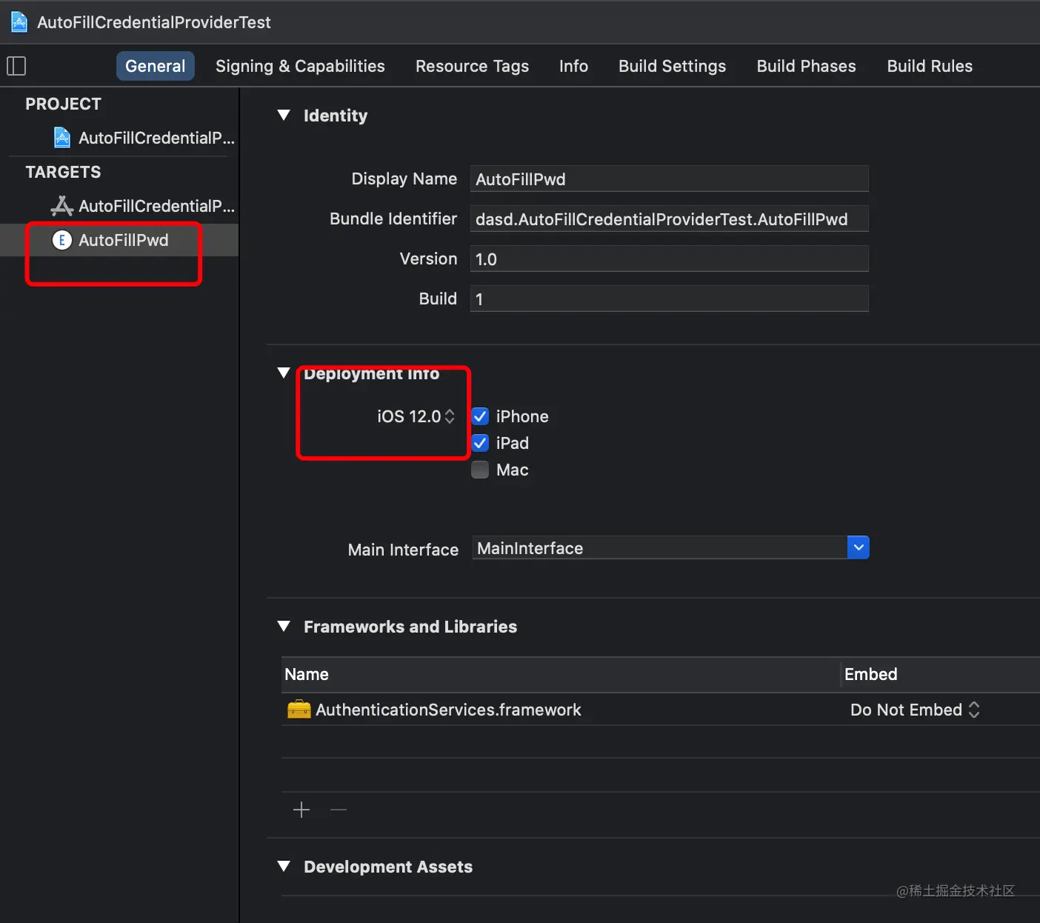Remove a framework with the minus button
The image size is (1040, 923).
click(339, 810)
